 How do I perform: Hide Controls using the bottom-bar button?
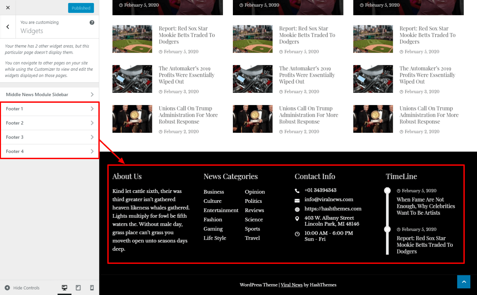[x=22, y=288]
